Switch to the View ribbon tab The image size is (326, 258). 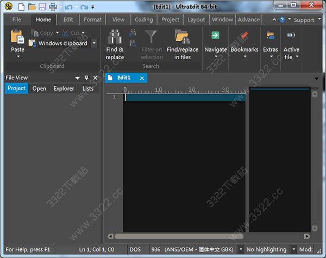(118, 20)
